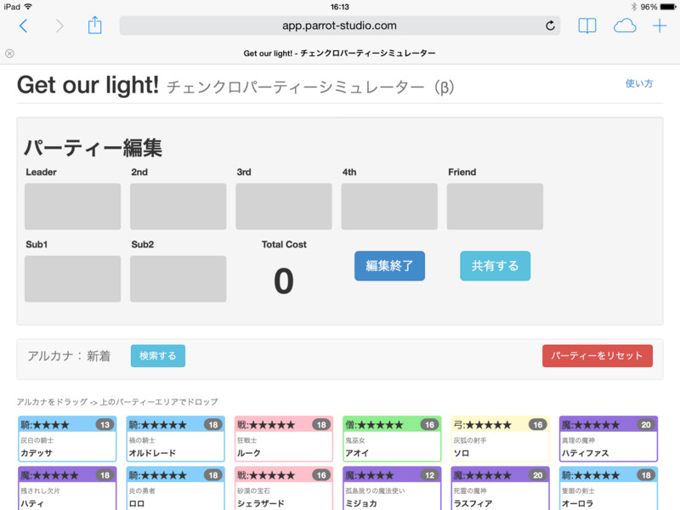
Task: Open the bookmarks book icon
Action: click(x=587, y=26)
